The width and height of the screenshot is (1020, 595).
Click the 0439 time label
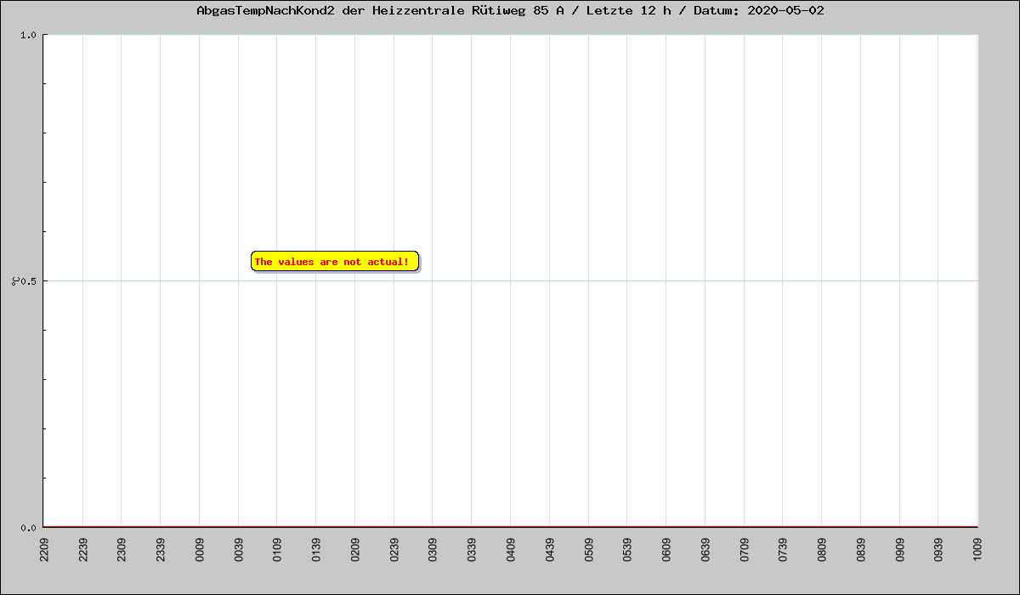coord(549,550)
